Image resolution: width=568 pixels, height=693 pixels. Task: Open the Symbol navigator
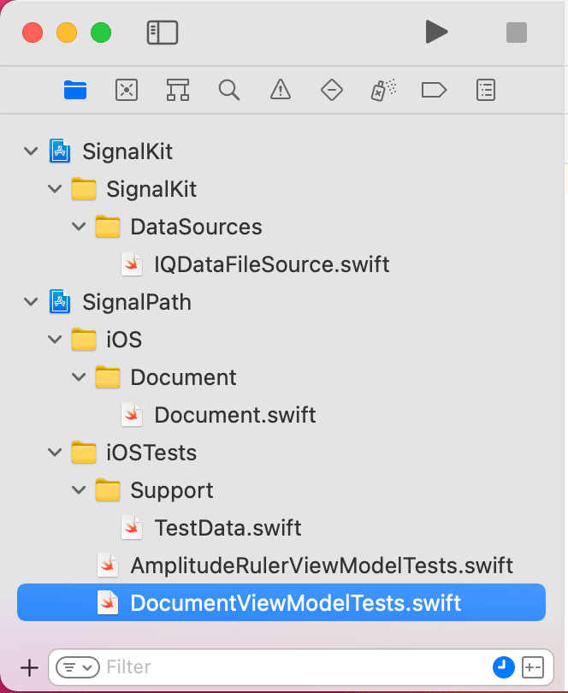pos(178,90)
